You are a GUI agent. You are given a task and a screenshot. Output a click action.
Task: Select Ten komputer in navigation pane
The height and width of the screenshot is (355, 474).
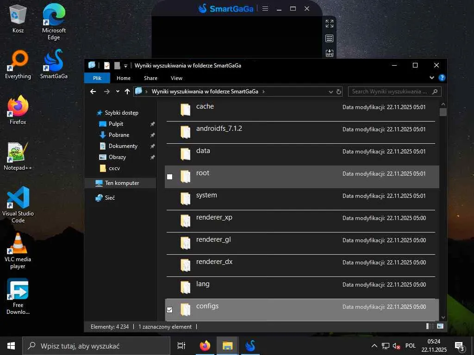[x=121, y=183]
